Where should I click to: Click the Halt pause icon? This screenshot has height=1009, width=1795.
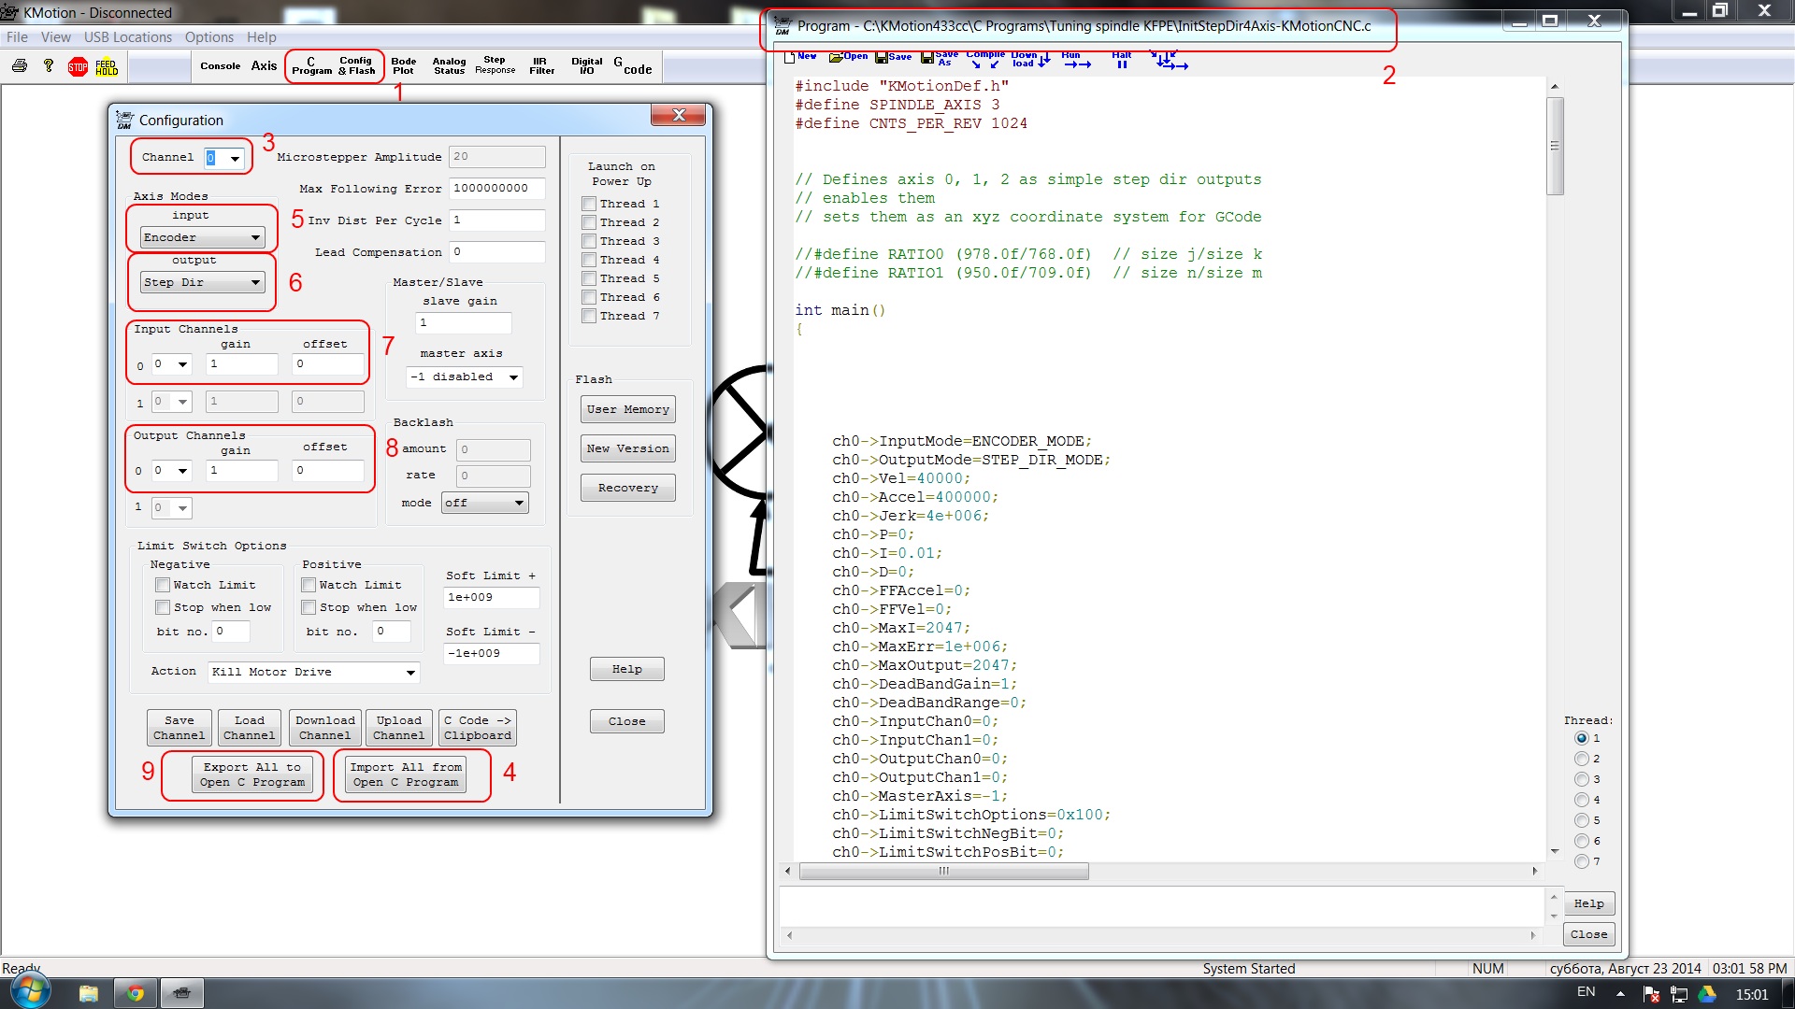point(1121,60)
